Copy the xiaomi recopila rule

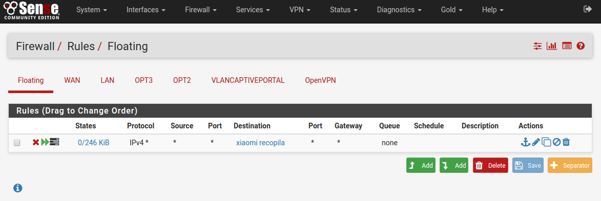click(x=546, y=142)
